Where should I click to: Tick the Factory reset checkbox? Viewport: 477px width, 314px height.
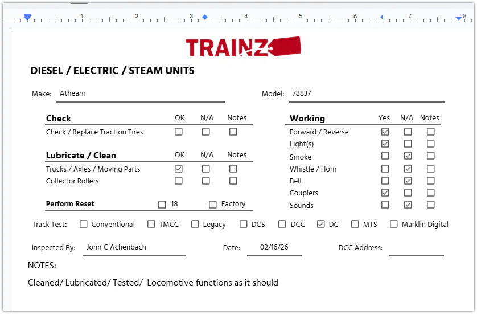point(213,205)
